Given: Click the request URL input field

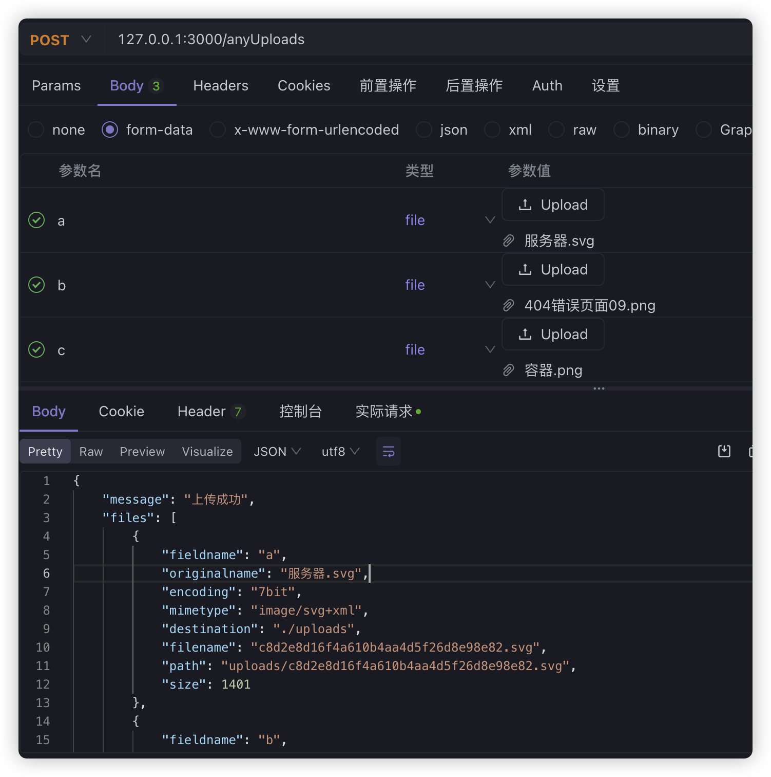Looking at the screenshot, I should coord(411,40).
